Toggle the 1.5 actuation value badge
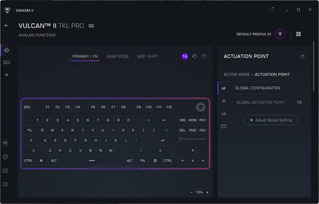The height and width of the screenshot is (204, 319). click(185, 56)
